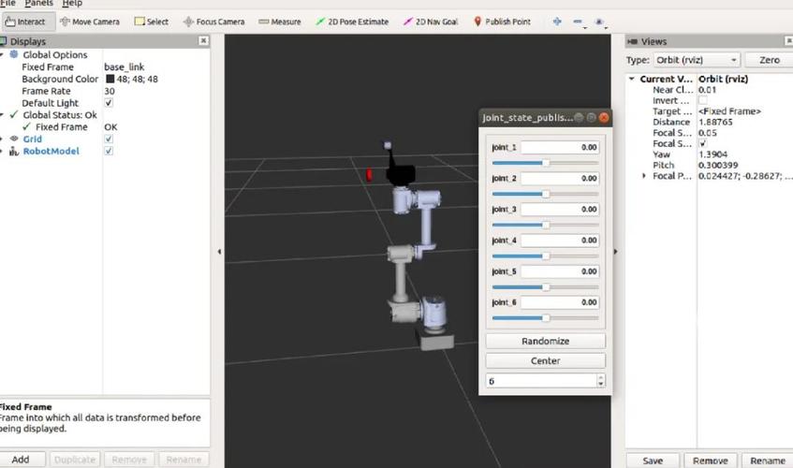Click the joint_1 value field
The image size is (793, 468).
click(560, 147)
